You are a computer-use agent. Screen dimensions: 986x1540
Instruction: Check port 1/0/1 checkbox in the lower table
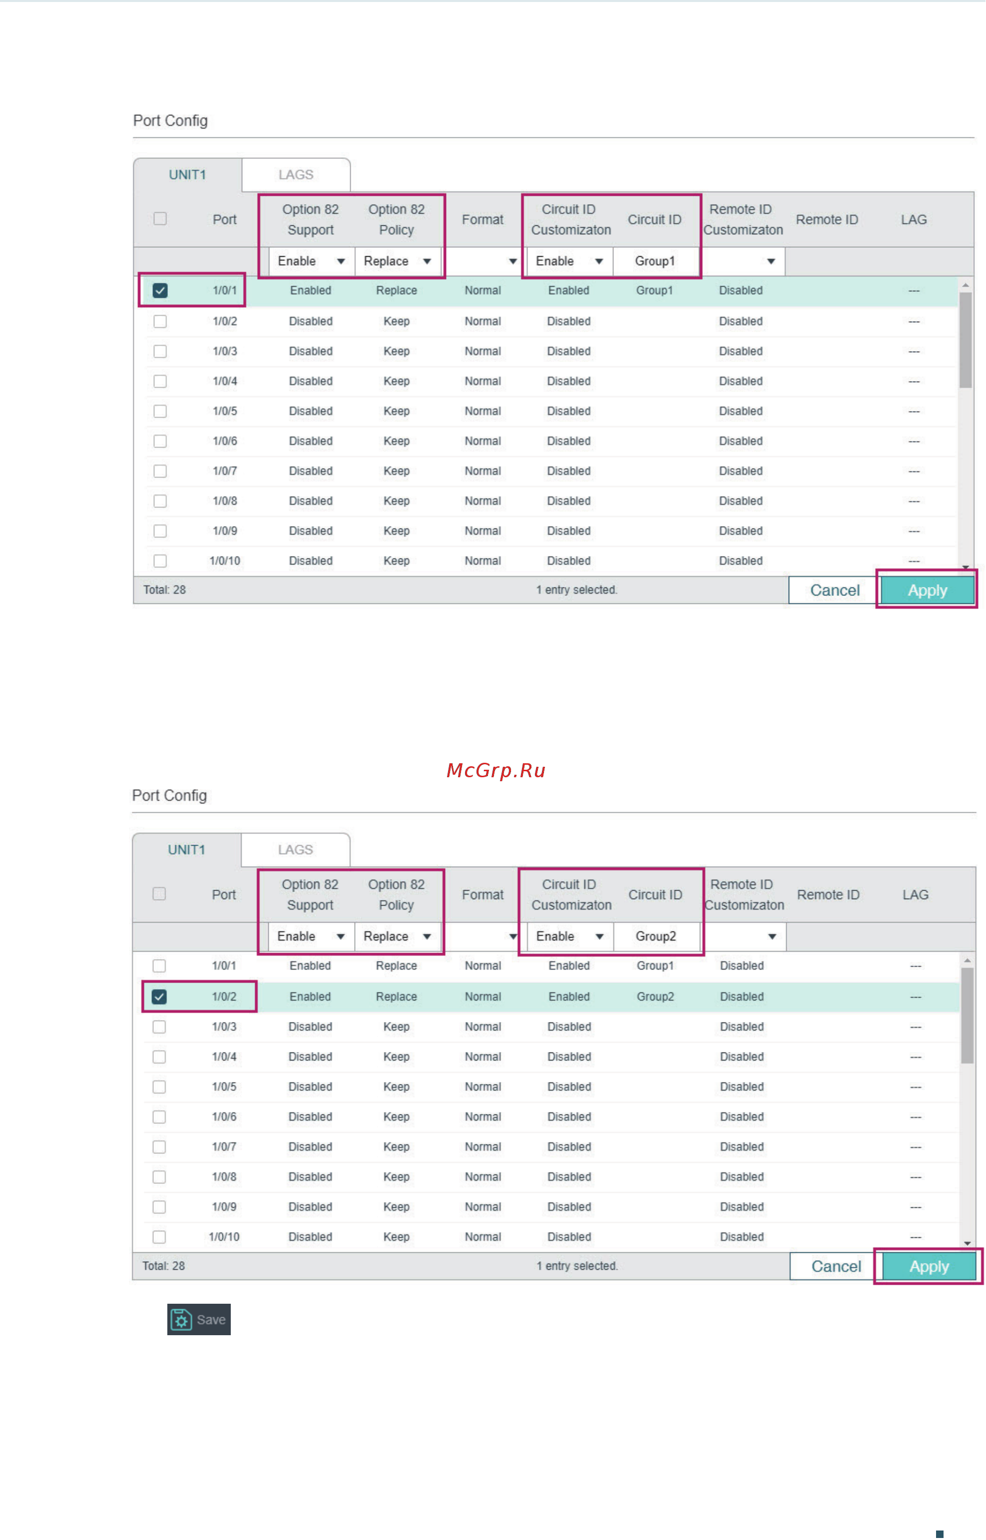[159, 966]
